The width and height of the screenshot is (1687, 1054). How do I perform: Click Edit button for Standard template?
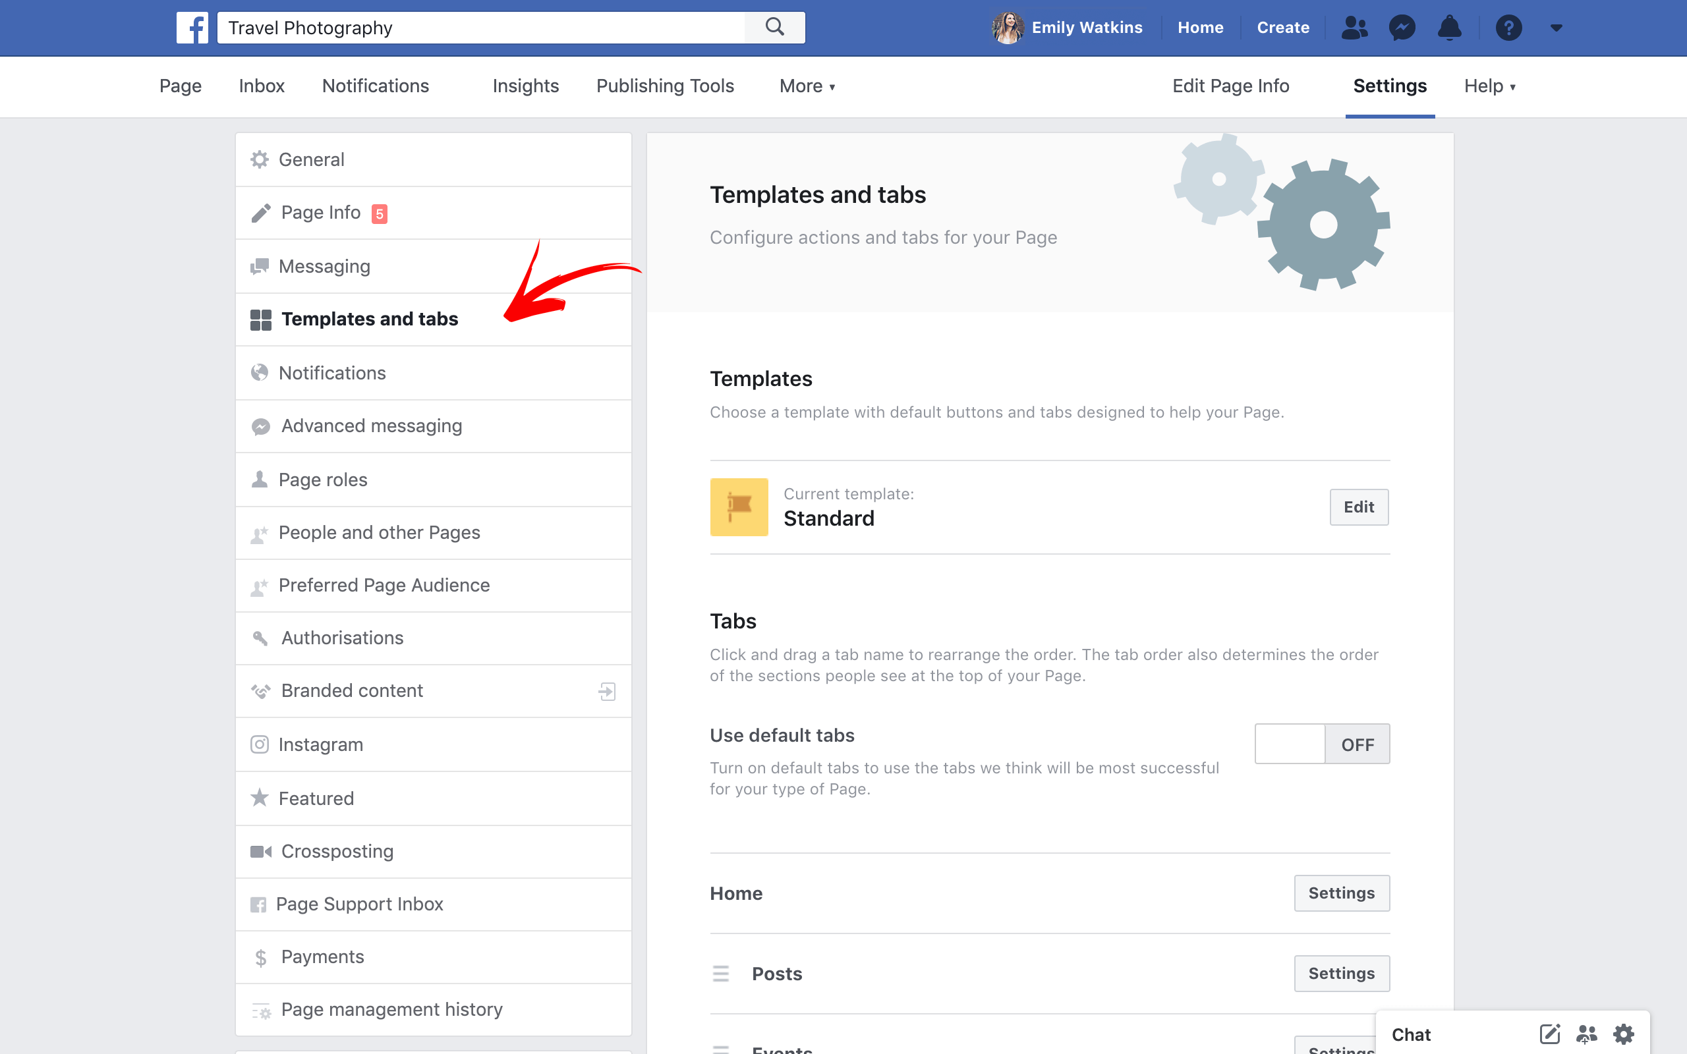(1358, 507)
